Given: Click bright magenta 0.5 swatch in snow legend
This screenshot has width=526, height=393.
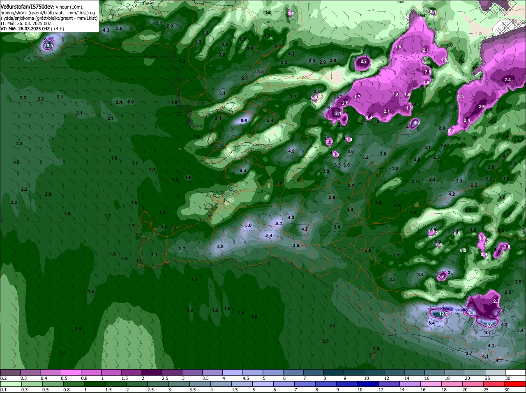Looking at the screenshot, I should [x=71, y=372].
